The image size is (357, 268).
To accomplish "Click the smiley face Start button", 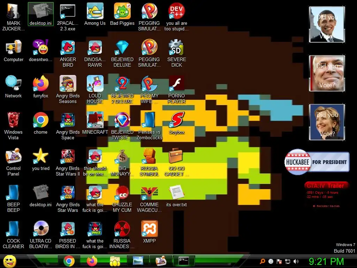I will point(9,261).
